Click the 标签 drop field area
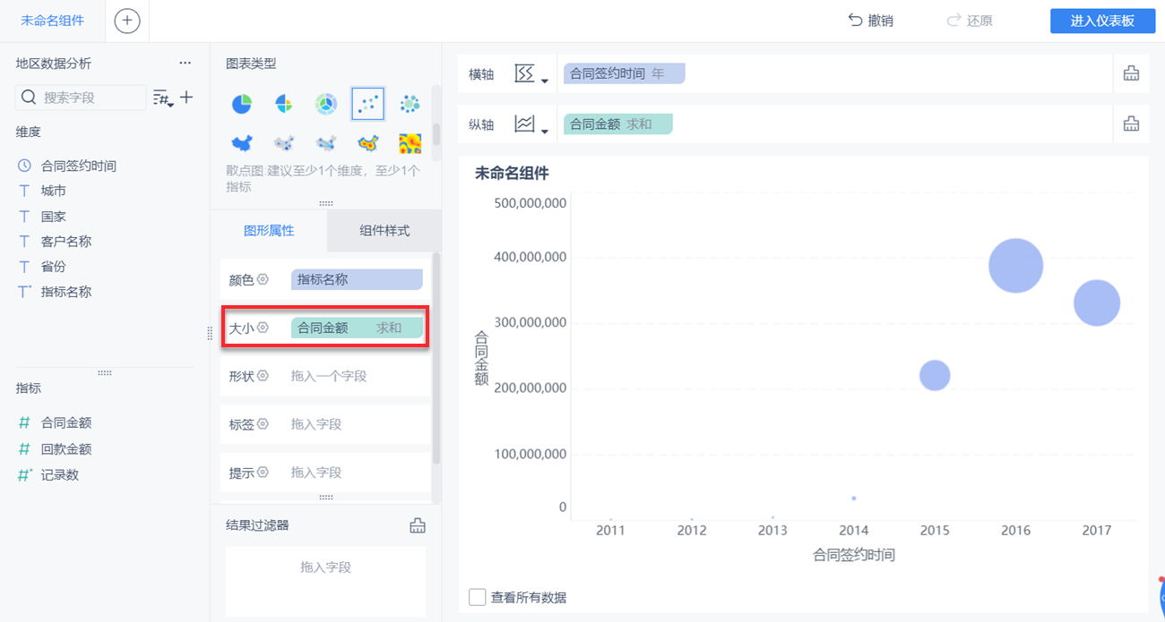 coord(357,424)
